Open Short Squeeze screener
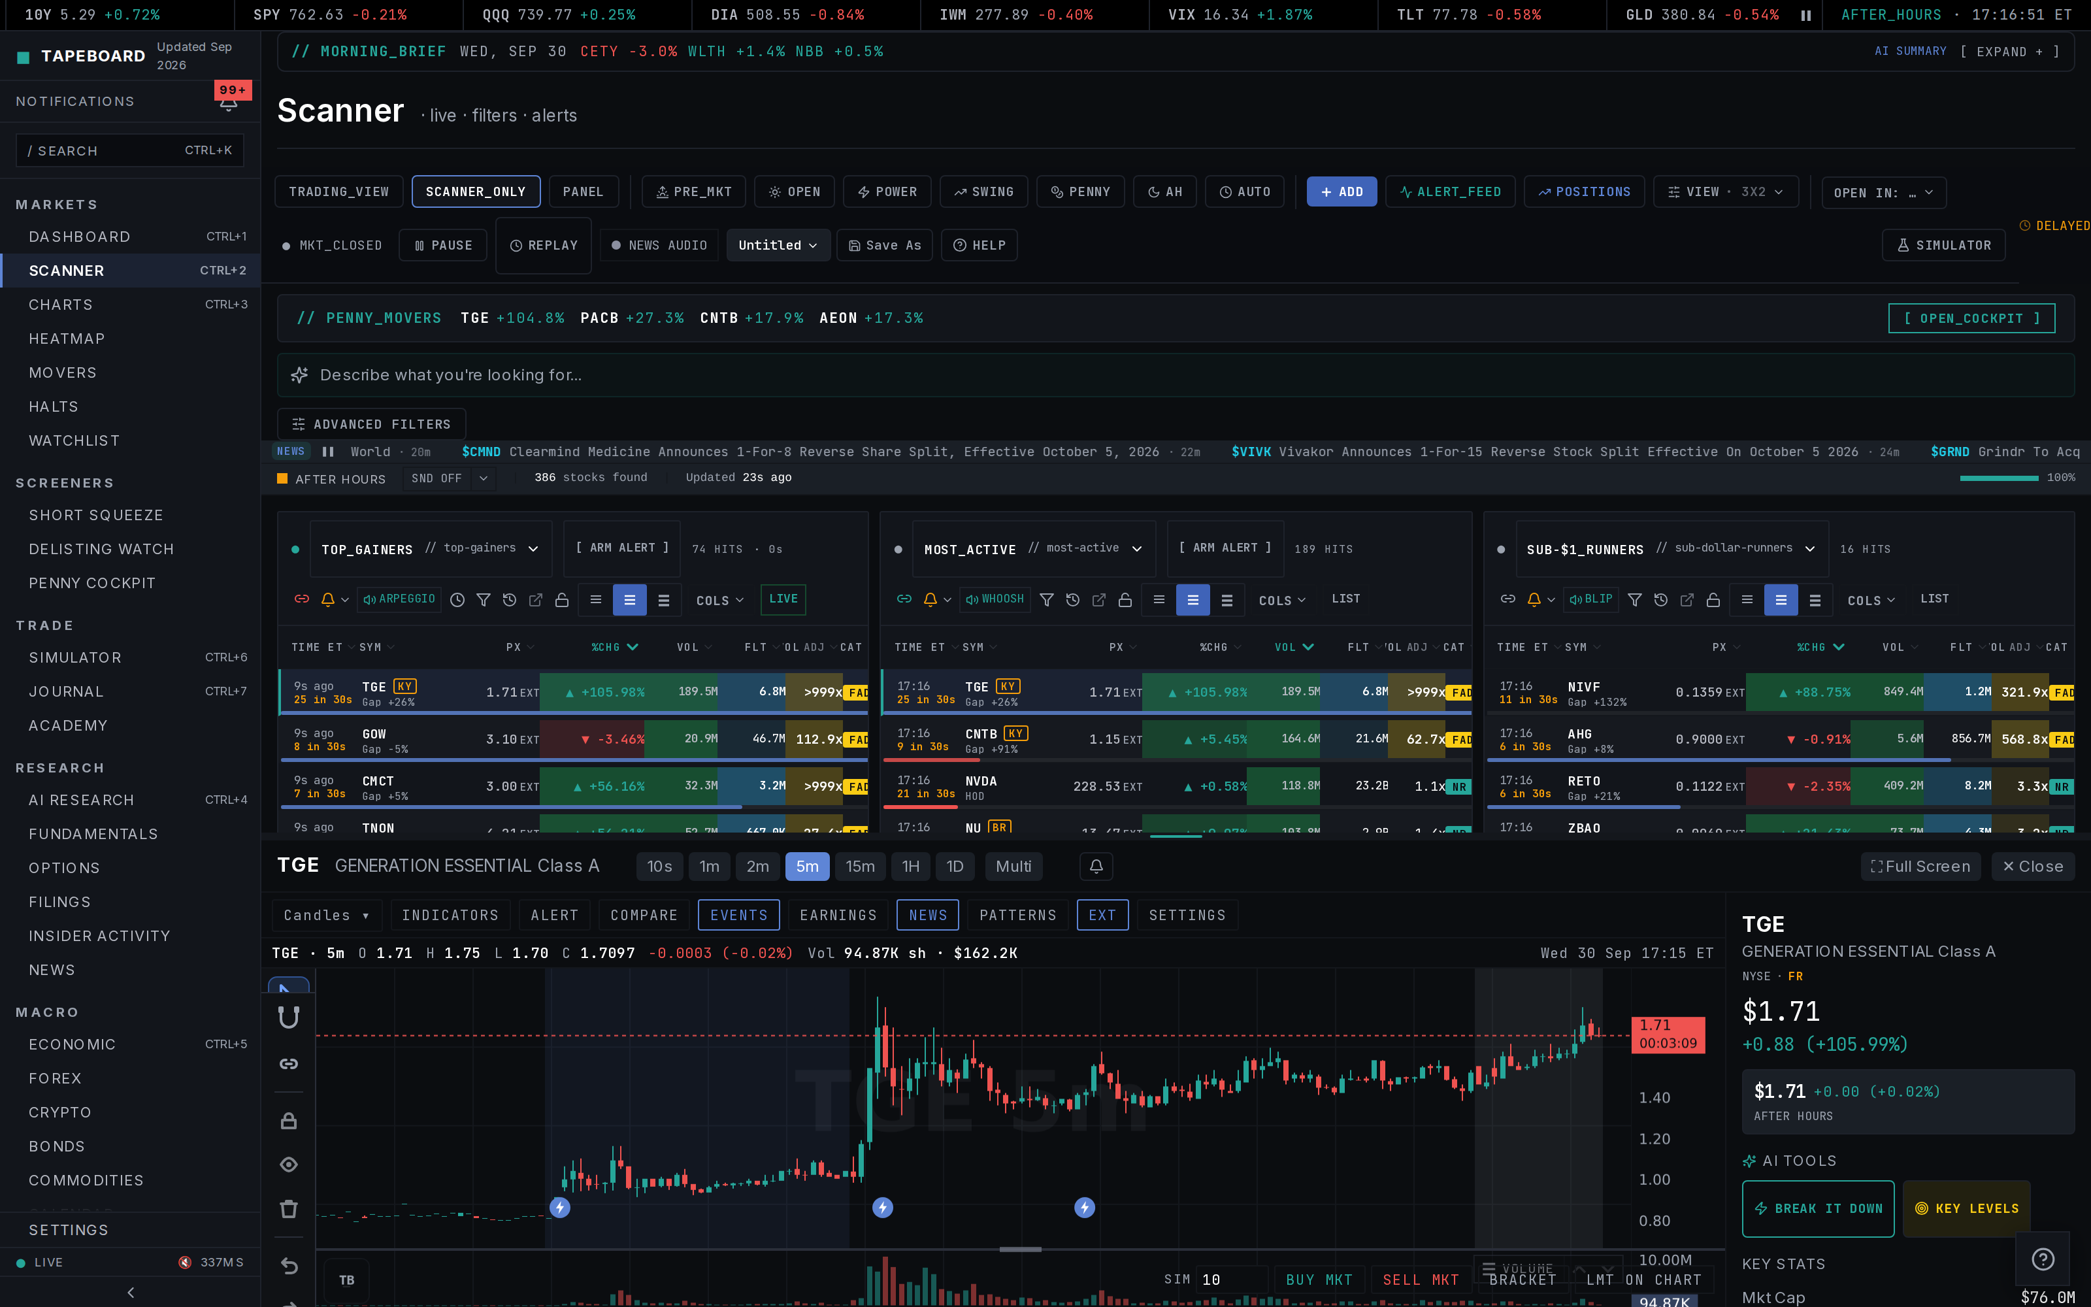Image resolution: width=2091 pixels, height=1307 pixels. pyautogui.click(x=131, y=515)
